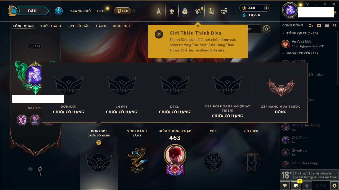Open the LoR launcher link
The height and width of the screenshot is (190, 339).
(122, 11)
